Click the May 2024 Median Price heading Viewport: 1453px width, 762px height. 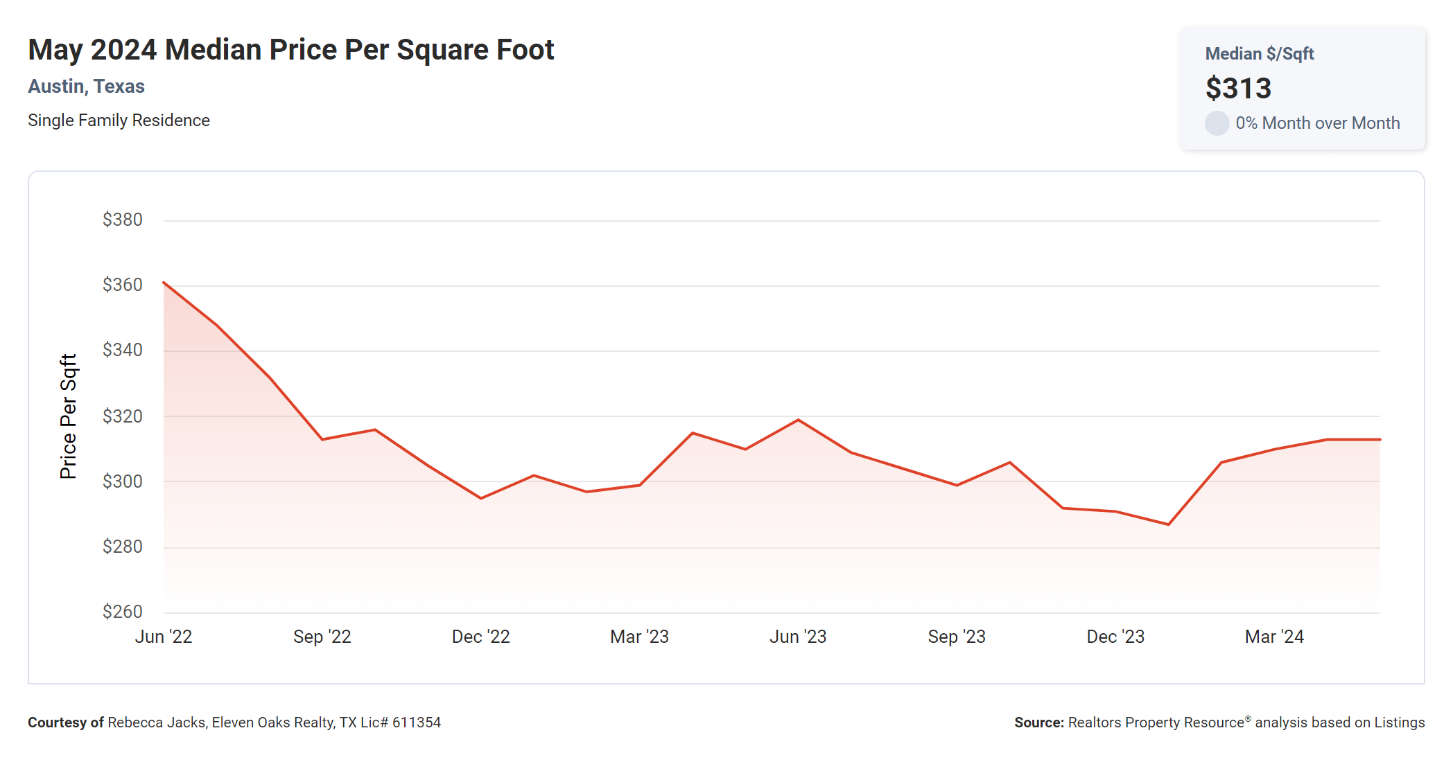coord(290,50)
